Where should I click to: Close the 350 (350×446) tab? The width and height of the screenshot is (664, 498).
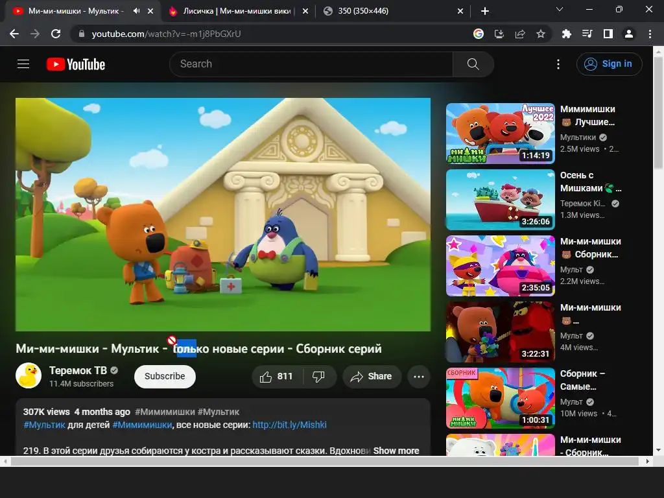tap(460, 11)
